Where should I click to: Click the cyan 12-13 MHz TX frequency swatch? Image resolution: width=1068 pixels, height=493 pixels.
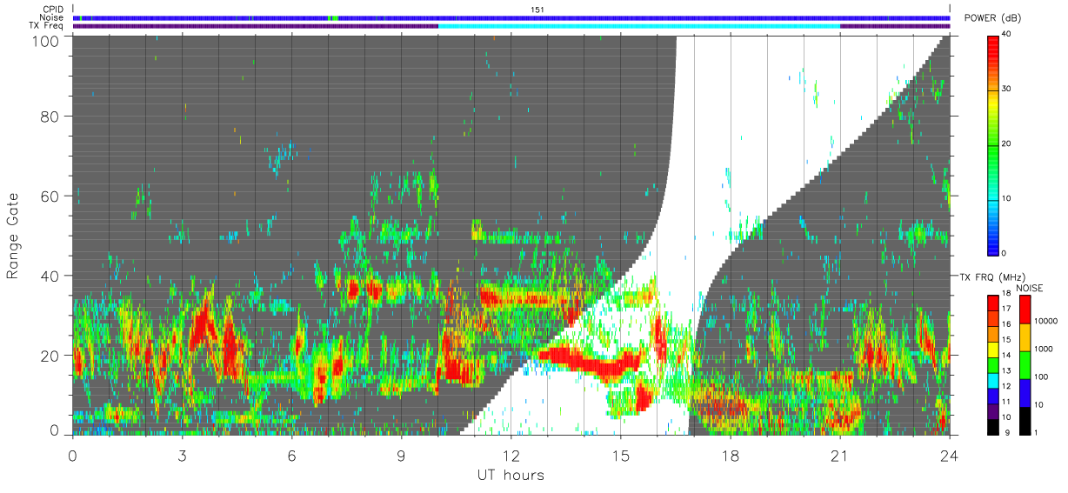click(x=992, y=379)
